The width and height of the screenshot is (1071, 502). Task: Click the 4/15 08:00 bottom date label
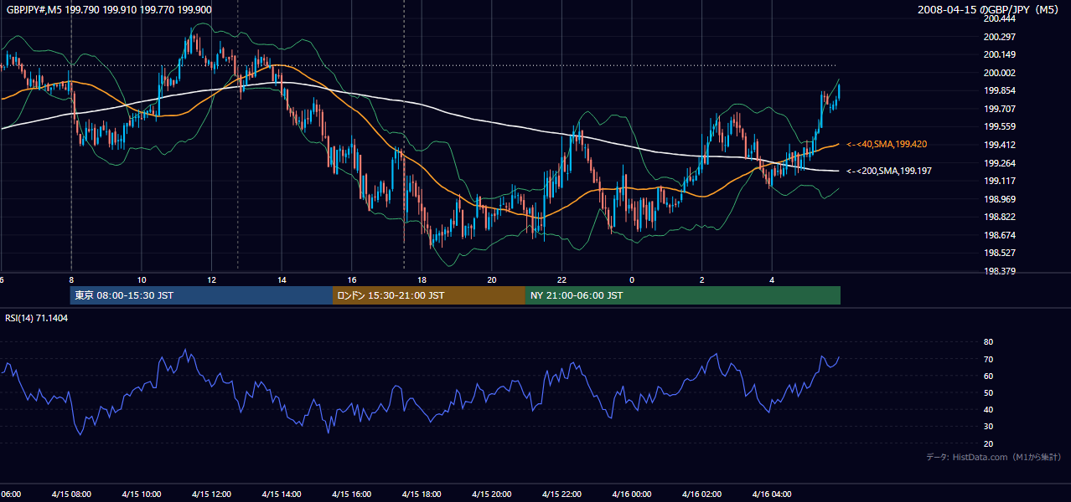pos(71,494)
